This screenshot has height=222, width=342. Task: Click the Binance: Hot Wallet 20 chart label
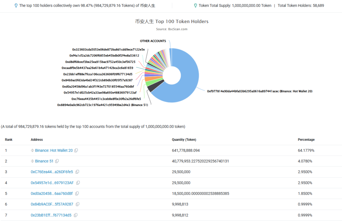(x=260, y=91)
